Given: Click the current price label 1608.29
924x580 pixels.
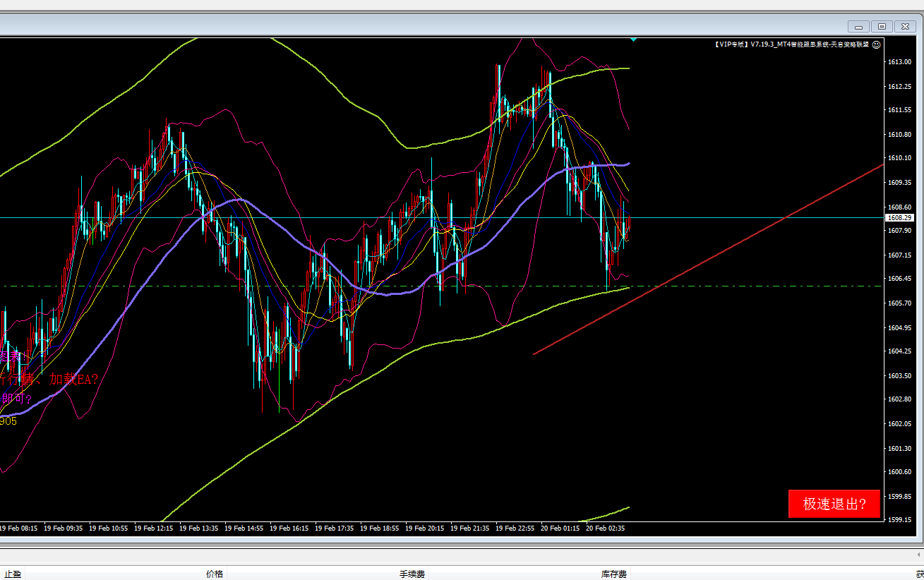Looking at the screenshot, I should (898, 218).
